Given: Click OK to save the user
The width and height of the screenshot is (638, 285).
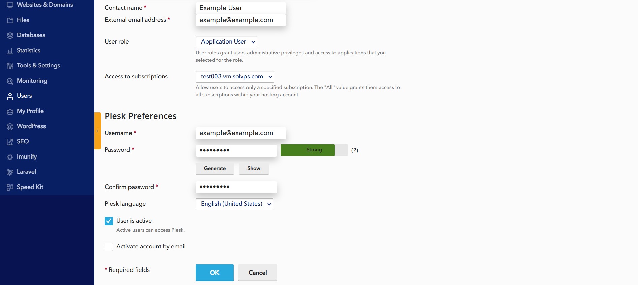Looking at the screenshot, I should (x=214, y=273).
